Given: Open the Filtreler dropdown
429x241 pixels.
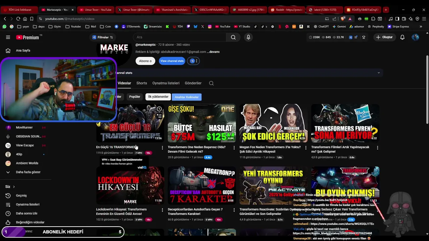Looking at the screenshot, I should pyautogui.click(x=103, y=37).
